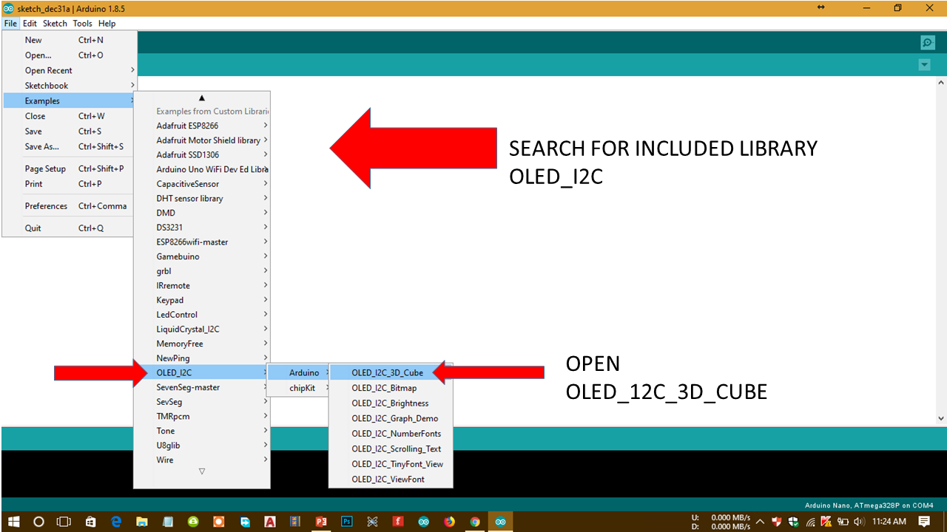Launch Firefox from the taskbar
947x532 pixels.
tap(449, 522)
